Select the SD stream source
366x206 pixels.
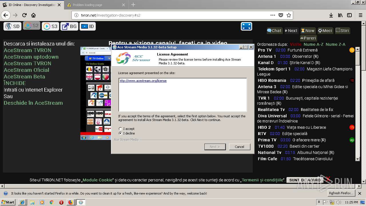pyautogui.click(x=13, y=26)
